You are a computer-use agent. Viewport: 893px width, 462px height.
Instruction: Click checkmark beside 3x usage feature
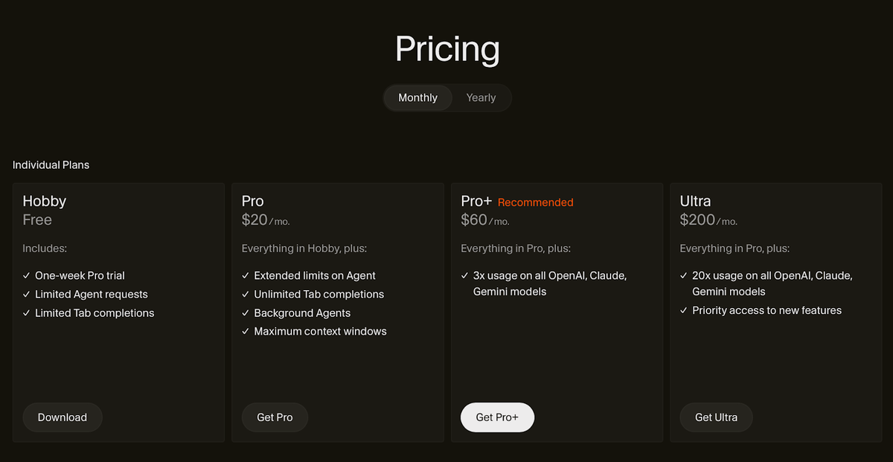pos(465,275)
